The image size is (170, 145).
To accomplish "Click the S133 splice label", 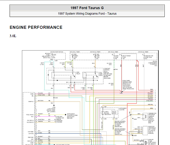I will pos(121,93).
